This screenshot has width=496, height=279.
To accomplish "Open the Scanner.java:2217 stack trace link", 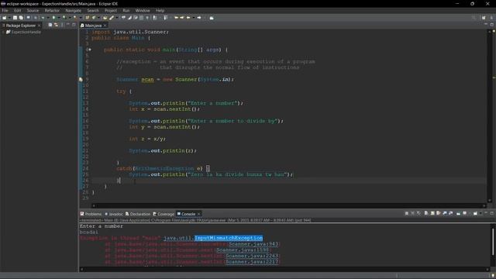I will tap(251, 262).
